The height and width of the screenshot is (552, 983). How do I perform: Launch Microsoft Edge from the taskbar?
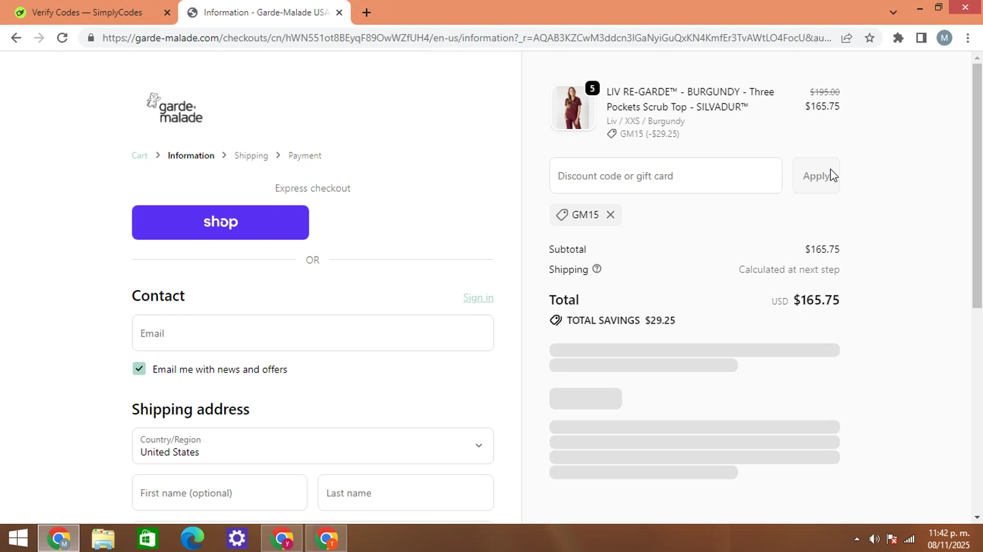click(x=192, y=538)
